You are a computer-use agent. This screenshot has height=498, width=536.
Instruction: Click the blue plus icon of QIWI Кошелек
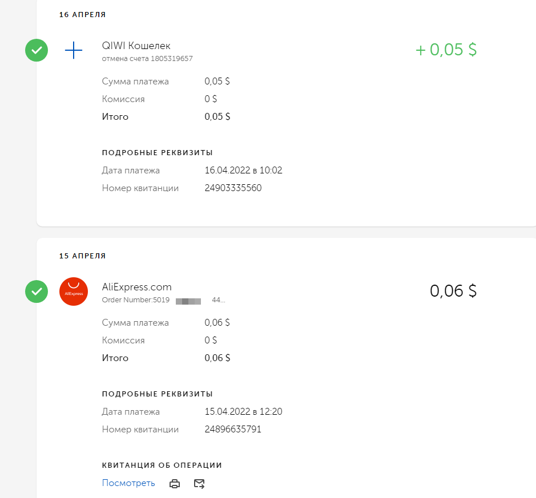pyautogui.click(x=74, y=51)
